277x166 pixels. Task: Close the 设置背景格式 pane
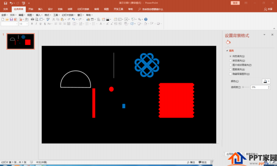(x=272, y=35)
